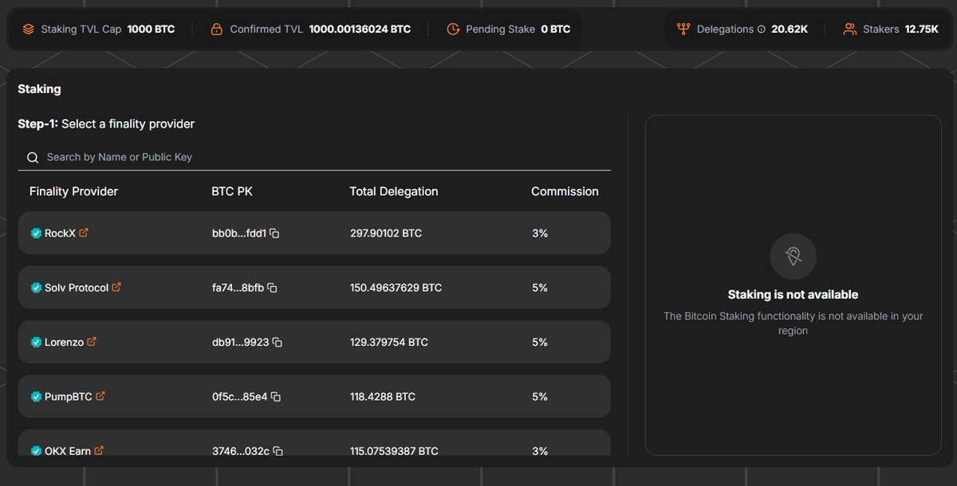Open RockX external link icon

(84, 233)
